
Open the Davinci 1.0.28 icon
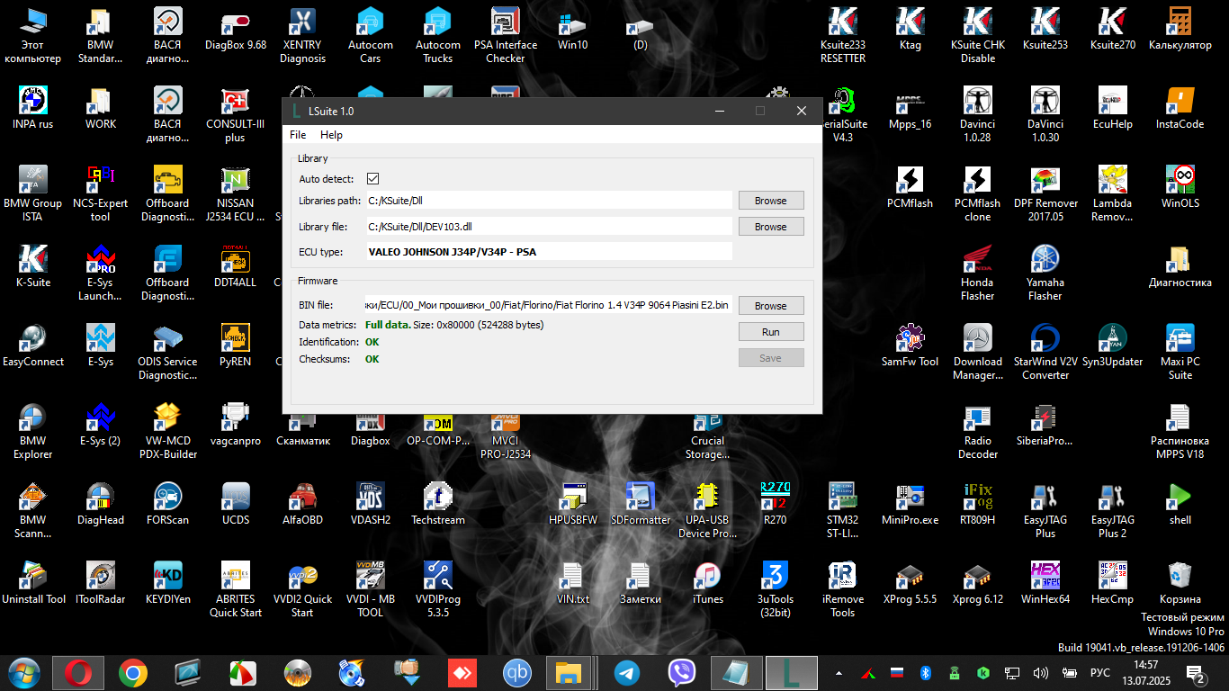(978, 115)
